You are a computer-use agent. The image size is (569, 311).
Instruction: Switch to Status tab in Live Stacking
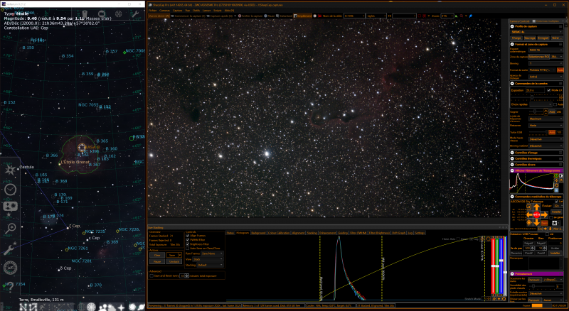(x=230, y=233)
